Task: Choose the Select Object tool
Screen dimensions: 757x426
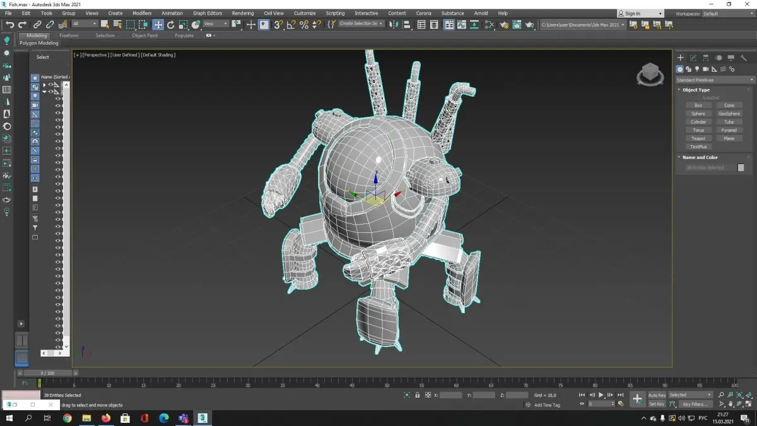Action: point(105,25)
